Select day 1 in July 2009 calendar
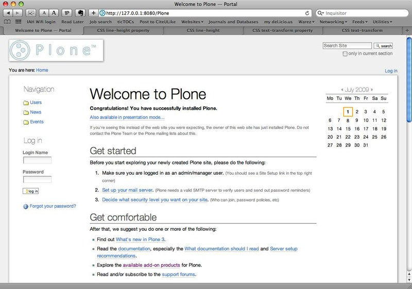This screenshot has width=412, height=289. pyautogui.click(x=348, y=112)
